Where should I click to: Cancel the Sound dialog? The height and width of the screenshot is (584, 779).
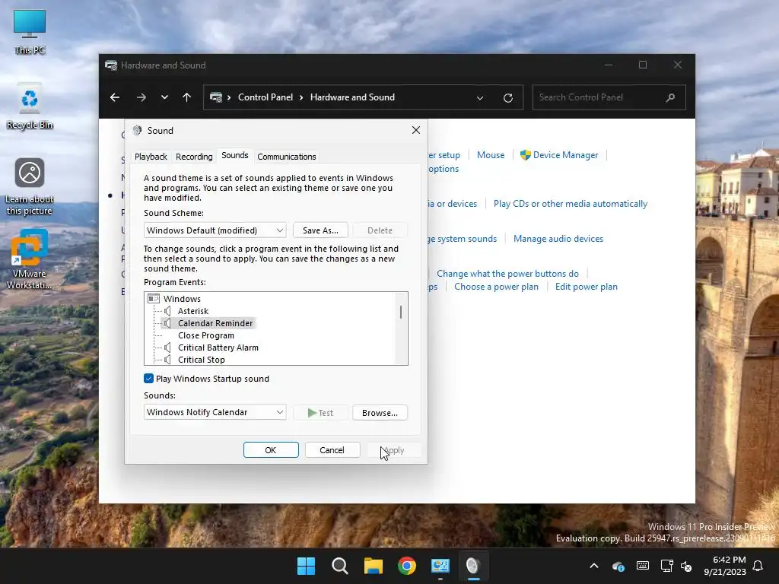click(332, 450)
